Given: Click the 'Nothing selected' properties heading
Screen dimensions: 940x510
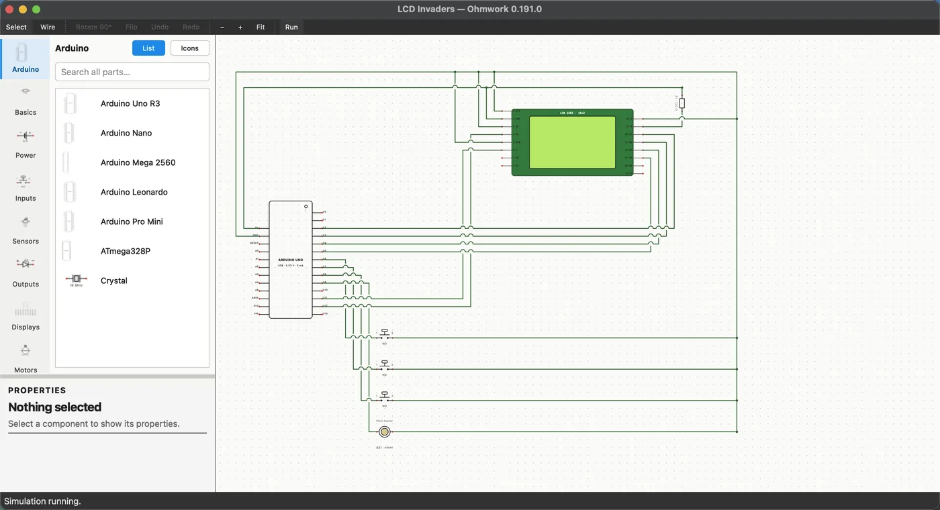Looking at the screenshot, I should point(54,407).
